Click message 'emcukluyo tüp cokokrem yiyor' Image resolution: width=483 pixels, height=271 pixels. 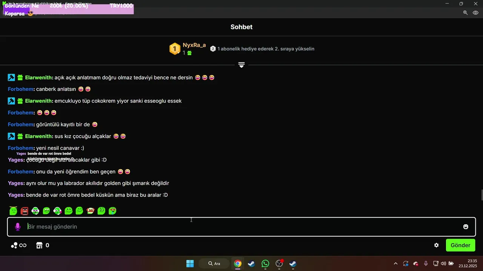[x=118, y=101]
